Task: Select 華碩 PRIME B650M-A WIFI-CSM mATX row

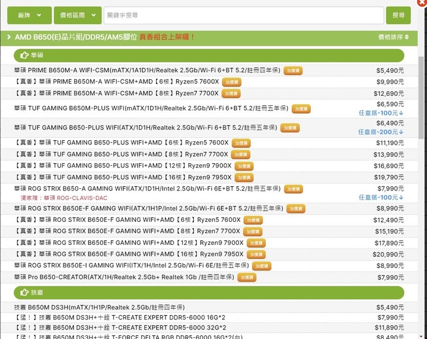Action: click(209, 70)
